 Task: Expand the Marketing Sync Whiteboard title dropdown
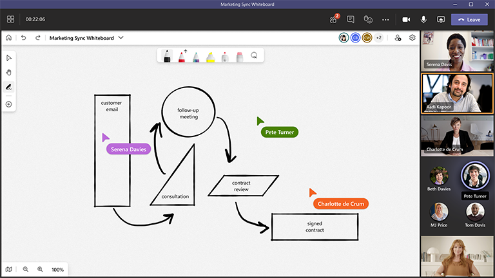point(121,38)
